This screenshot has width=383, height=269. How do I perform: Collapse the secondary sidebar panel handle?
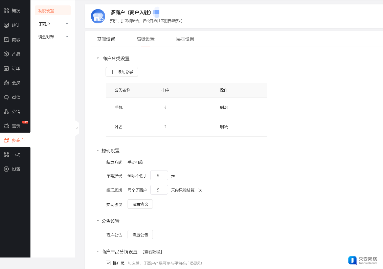(77, 128)
